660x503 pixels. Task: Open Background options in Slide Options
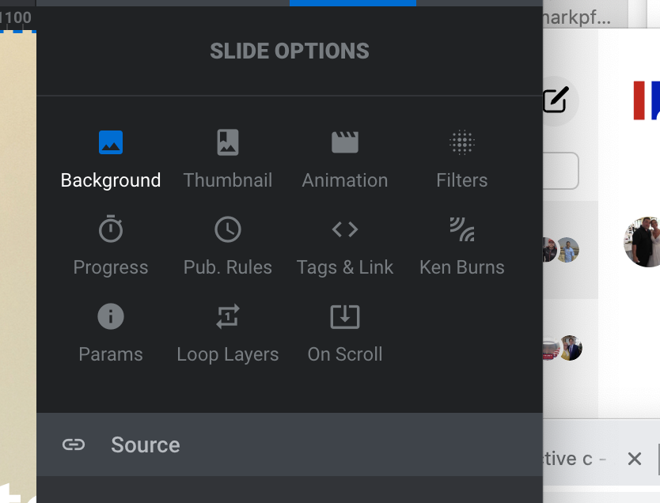pyautogui.click(x=111, y=158)
